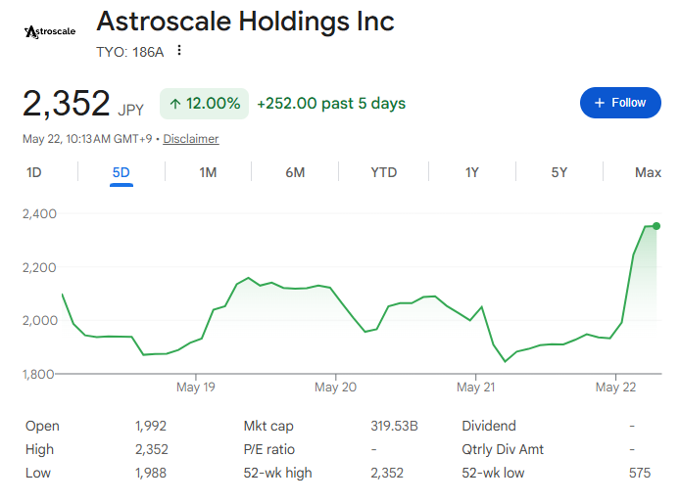View the 1Y price history
The image size is (680, 502).
[x=472, y=172]
